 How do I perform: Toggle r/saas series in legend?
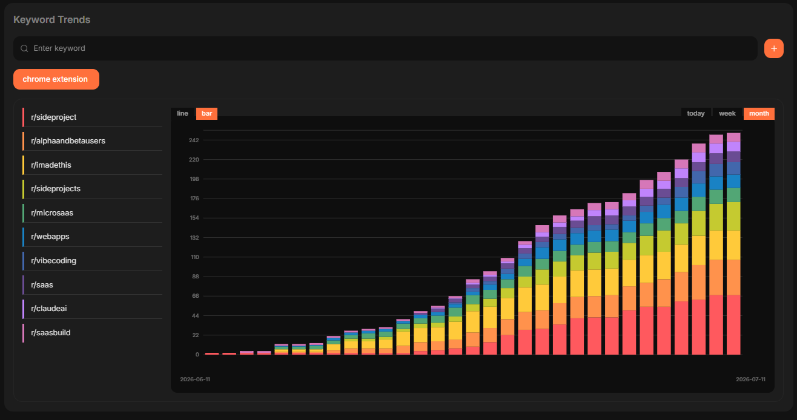[x=92, y=284]
